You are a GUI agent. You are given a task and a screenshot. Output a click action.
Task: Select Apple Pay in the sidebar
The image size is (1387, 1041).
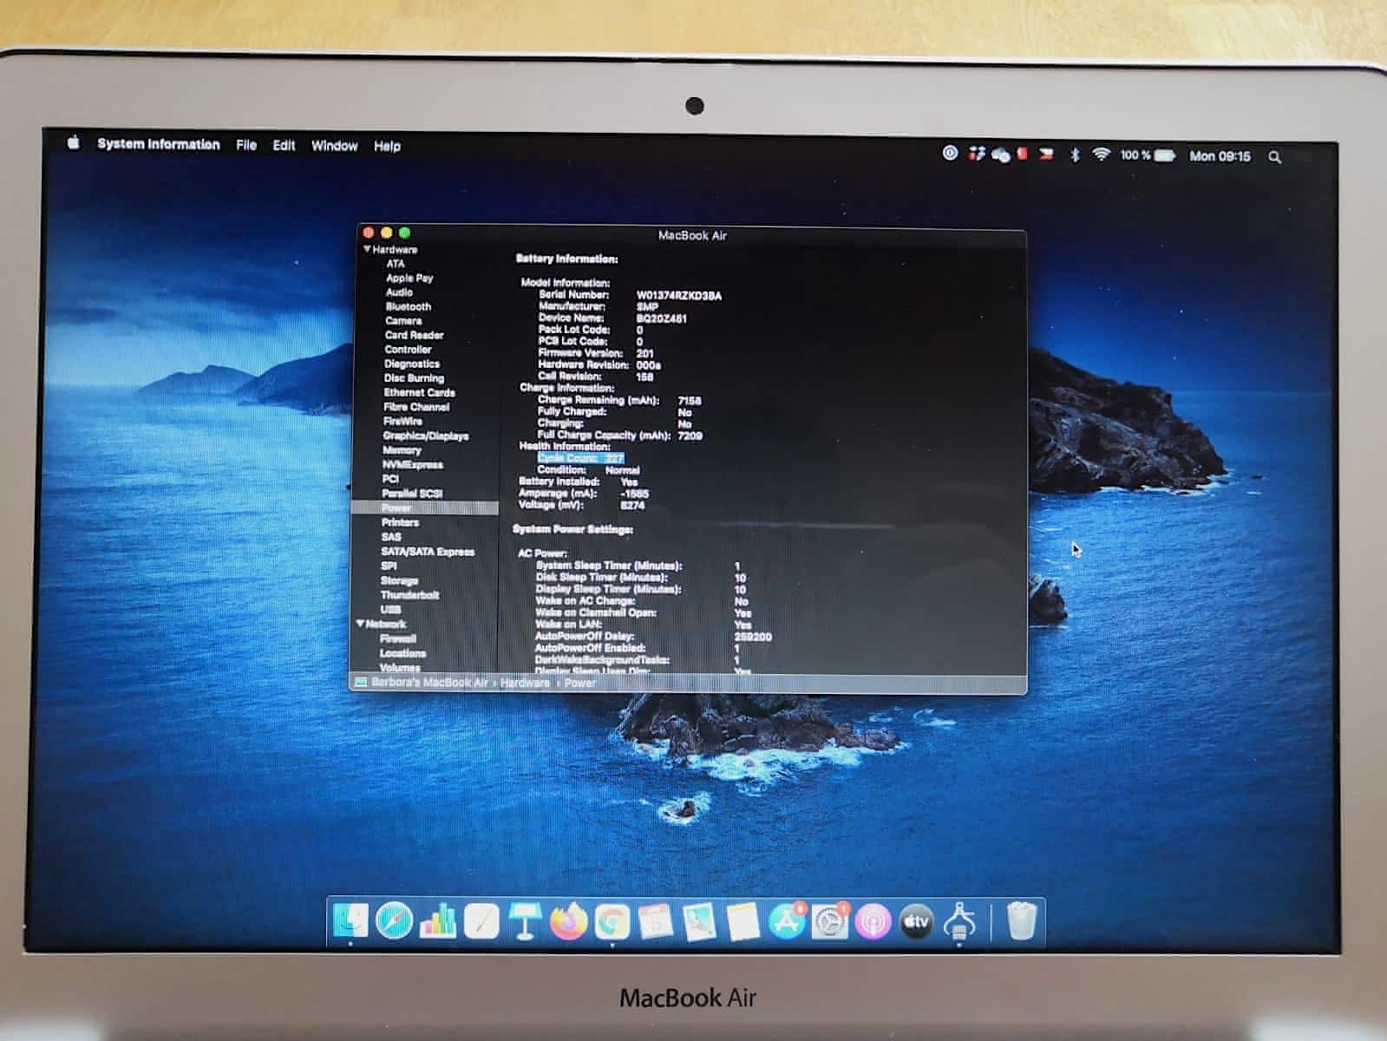click(x=409, y=278)
